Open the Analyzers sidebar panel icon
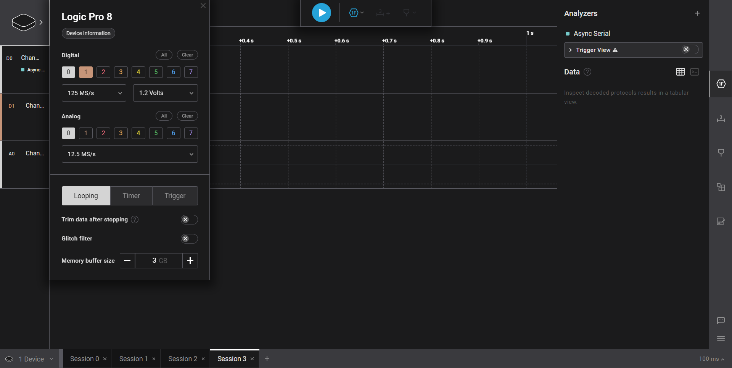 click(x=721, y=84)
